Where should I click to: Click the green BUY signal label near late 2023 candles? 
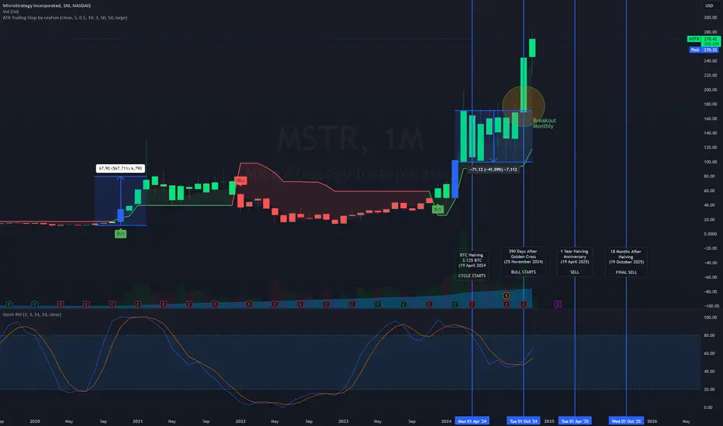point(438,209)
